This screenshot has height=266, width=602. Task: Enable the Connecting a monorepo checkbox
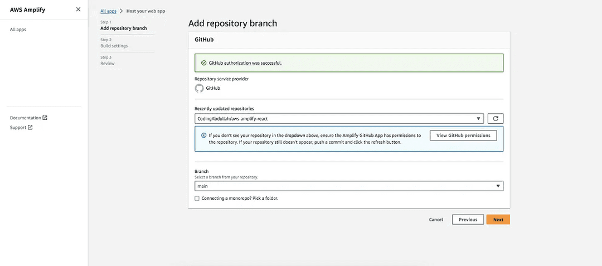[x=197, y=198]
